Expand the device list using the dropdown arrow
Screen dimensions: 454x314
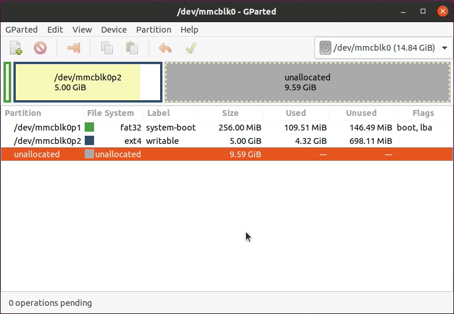click(445, 48)
